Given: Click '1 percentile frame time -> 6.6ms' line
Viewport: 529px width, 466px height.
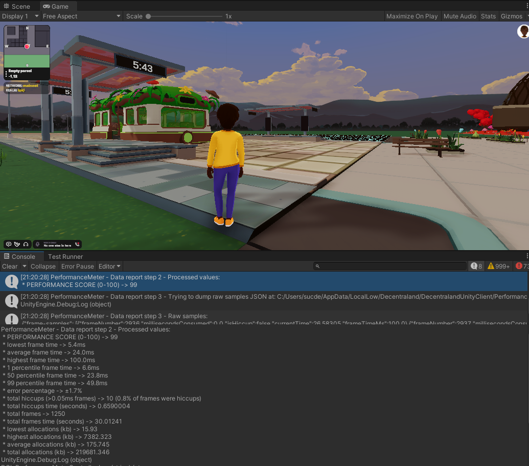Looking at the screenshot, I should click(x=51, y=368).
